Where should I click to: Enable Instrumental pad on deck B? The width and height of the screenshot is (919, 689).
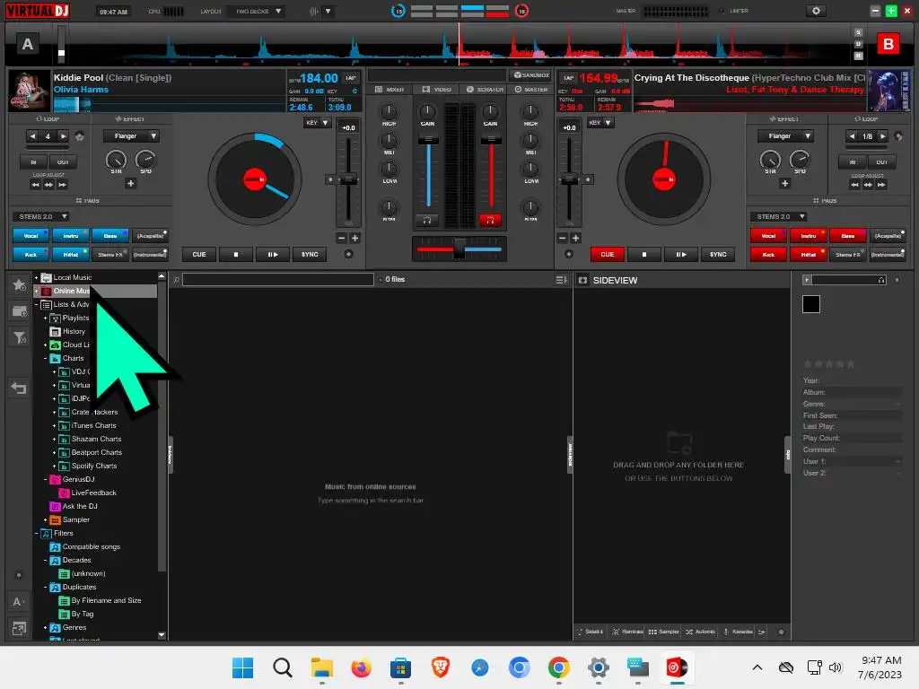point(888,255)
